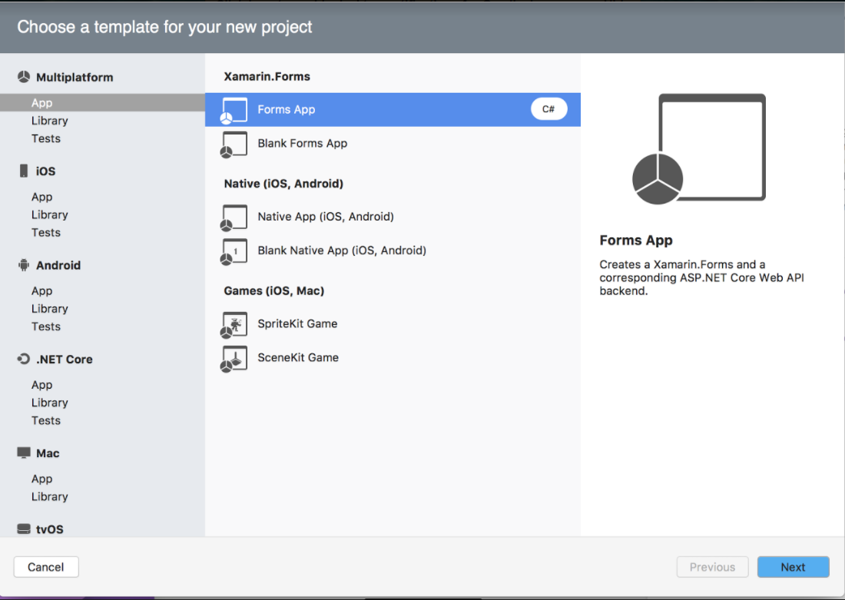Screen dimensions: 845x600
Task: Select Tests under Android
Action: click(46, 327)
